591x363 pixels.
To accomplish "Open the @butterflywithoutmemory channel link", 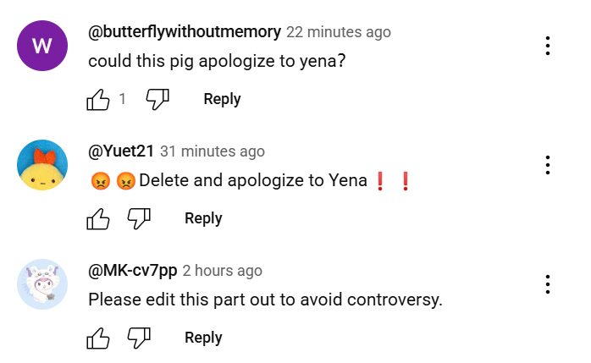I will 184,32.
